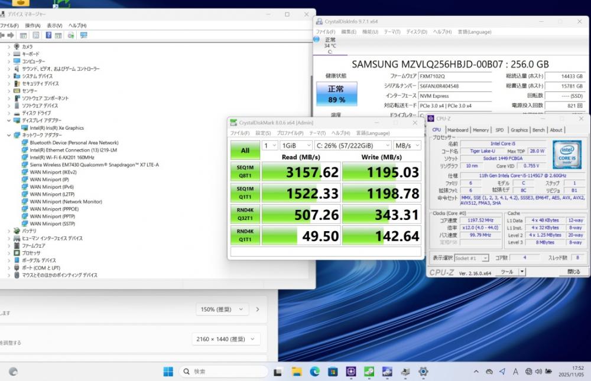Click the Device Manager help toolbar icon

pyautogui.click(x=48, y=35)
